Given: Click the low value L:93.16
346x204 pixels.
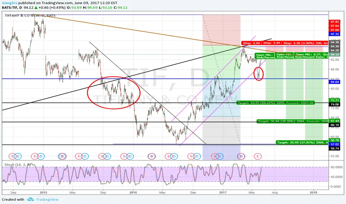Looking at the screenshot, I should point(105,7).
